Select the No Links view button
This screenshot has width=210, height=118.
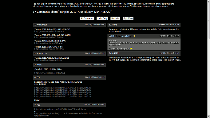[115, 18]
